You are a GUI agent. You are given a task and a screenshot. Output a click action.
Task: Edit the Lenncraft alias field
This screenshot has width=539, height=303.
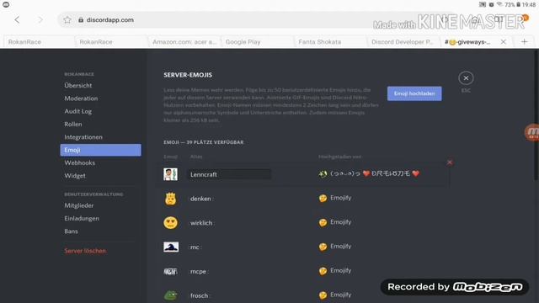(228, 174)
